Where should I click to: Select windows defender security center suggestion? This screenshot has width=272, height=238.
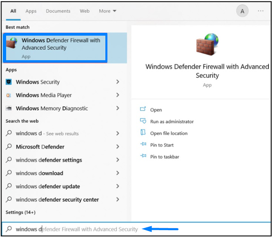(57, 199)
